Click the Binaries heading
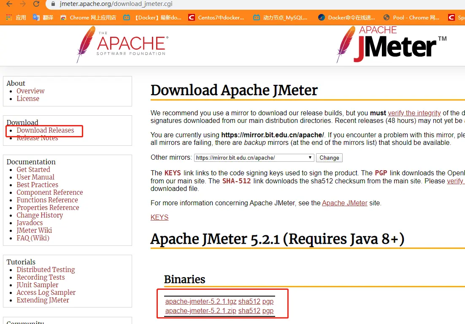 [184, 280]
